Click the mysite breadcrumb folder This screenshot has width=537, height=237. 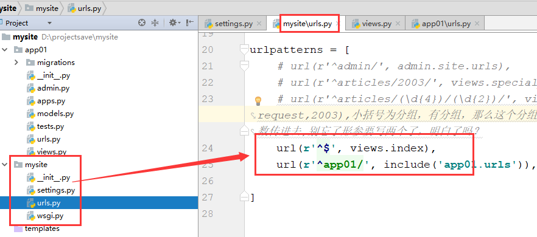point(42,9)
